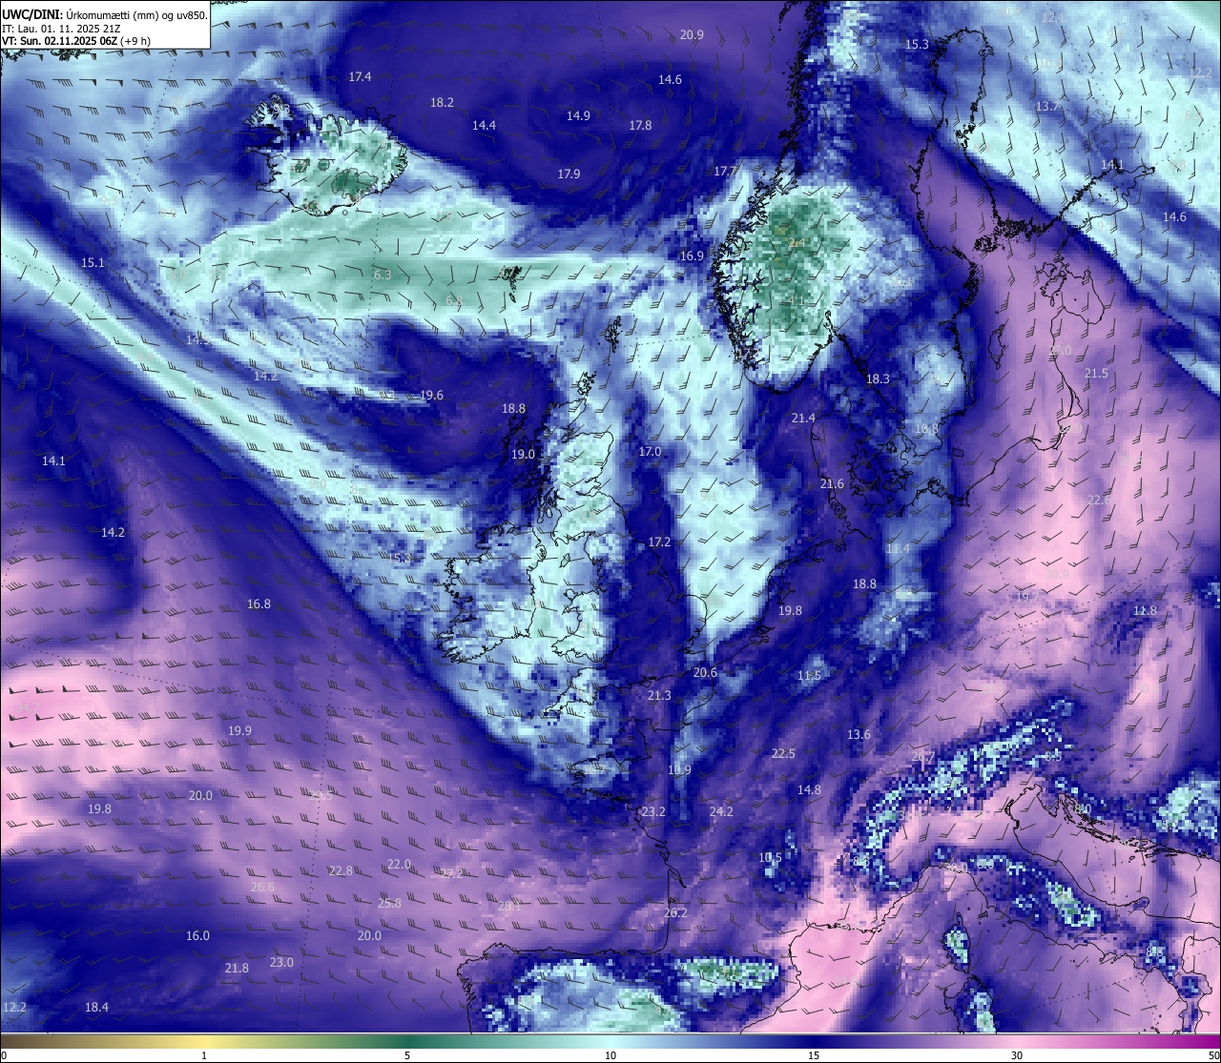Click the 30 label on the color scale
This screenshot has width=1221, height=1063.
pyautogui.click(x=1017, y=1055)
